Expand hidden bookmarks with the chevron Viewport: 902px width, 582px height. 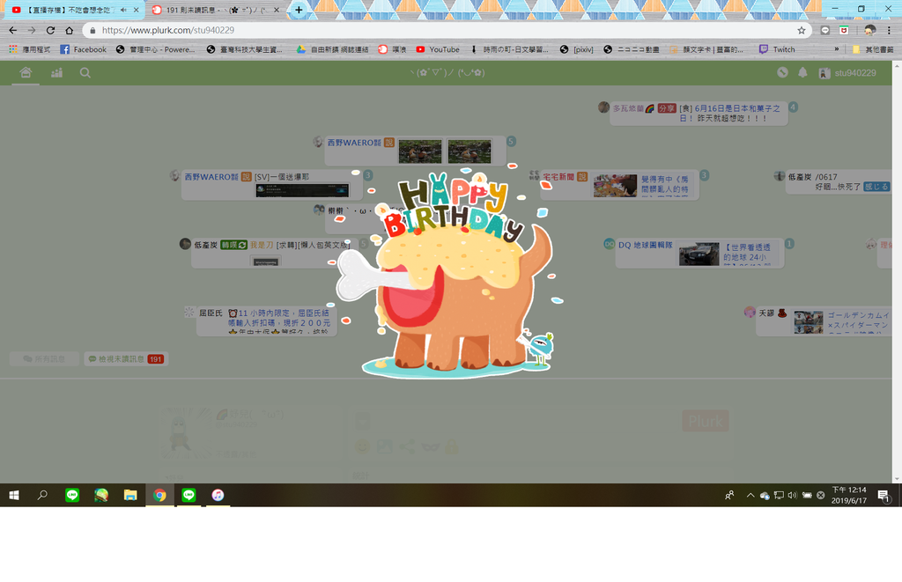point(837,49)
